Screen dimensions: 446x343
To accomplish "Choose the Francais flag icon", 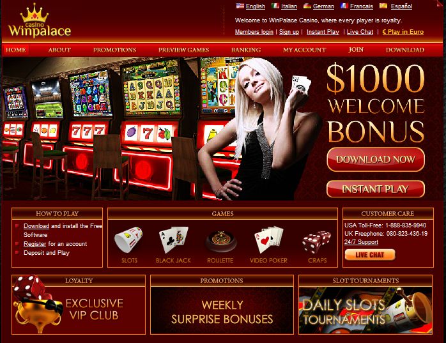I will (344, 6).
